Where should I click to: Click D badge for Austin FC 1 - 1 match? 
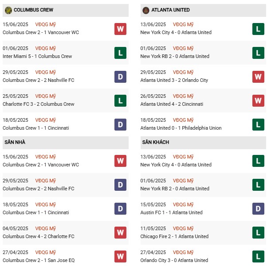pos(258,209)
